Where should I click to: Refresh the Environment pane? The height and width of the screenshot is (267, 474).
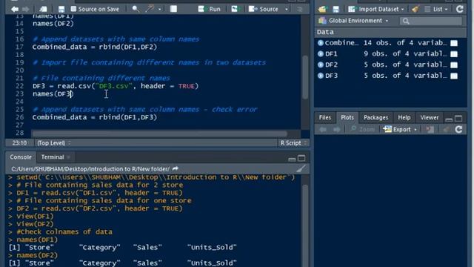pos(459,9)
